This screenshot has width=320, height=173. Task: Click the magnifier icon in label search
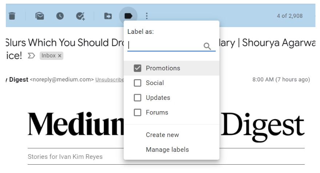click(x=207, y=46)
